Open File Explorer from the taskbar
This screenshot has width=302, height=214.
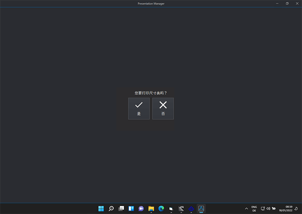tap(151, 208)
